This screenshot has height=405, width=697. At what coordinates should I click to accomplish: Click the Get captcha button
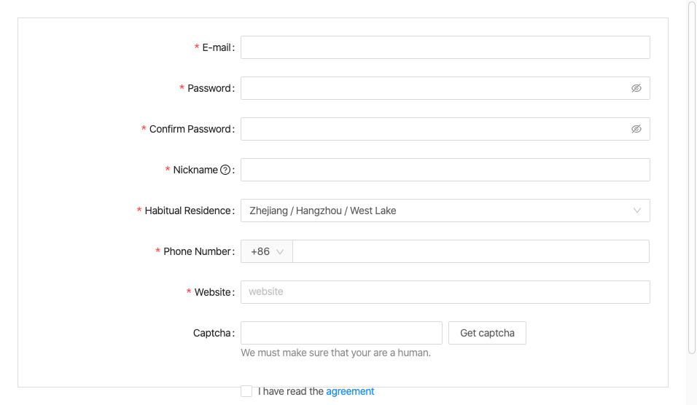pos(487,333)
